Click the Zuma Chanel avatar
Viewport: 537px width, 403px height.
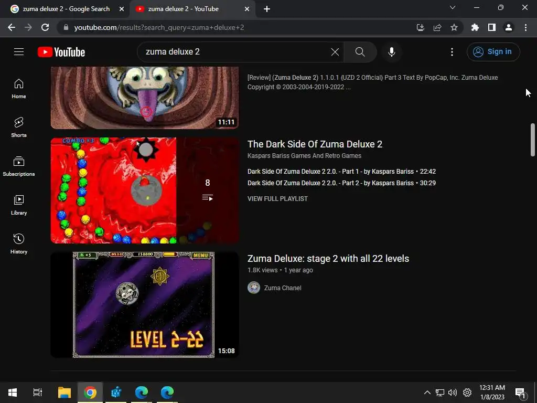coord(254,288)
